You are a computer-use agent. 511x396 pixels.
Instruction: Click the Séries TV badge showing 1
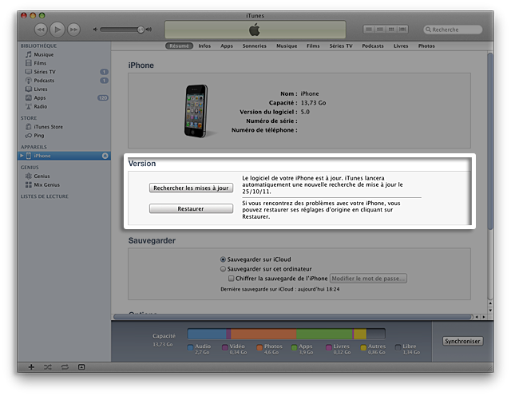coord(104,72)
